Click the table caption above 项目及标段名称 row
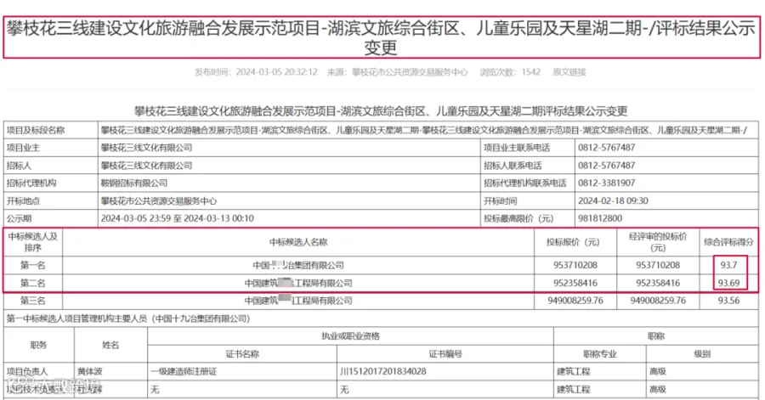The width and height of the screenshot is (765, 400). click(381, 111)
